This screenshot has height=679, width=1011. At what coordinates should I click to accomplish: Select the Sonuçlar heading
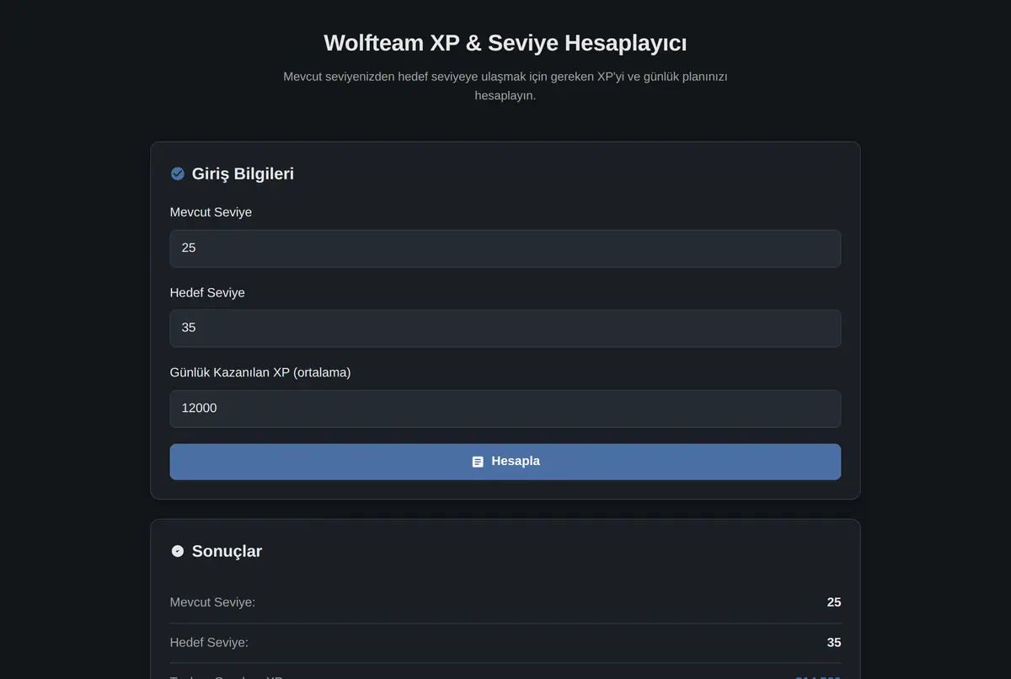coord(227,551)
